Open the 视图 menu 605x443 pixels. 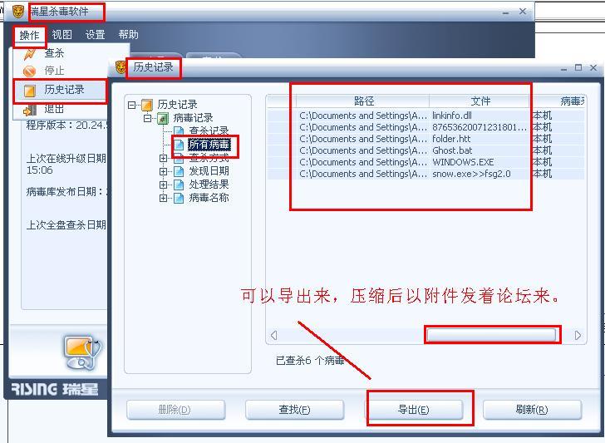(62, 35)
